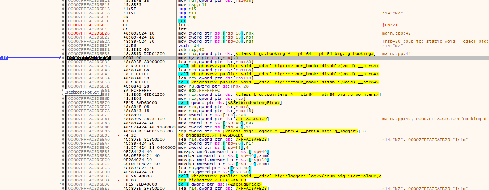Image resolution: width=489 pixels, height=190 pixels.
Task: Select the call to DebugBreak
Action: pos(221,184)
